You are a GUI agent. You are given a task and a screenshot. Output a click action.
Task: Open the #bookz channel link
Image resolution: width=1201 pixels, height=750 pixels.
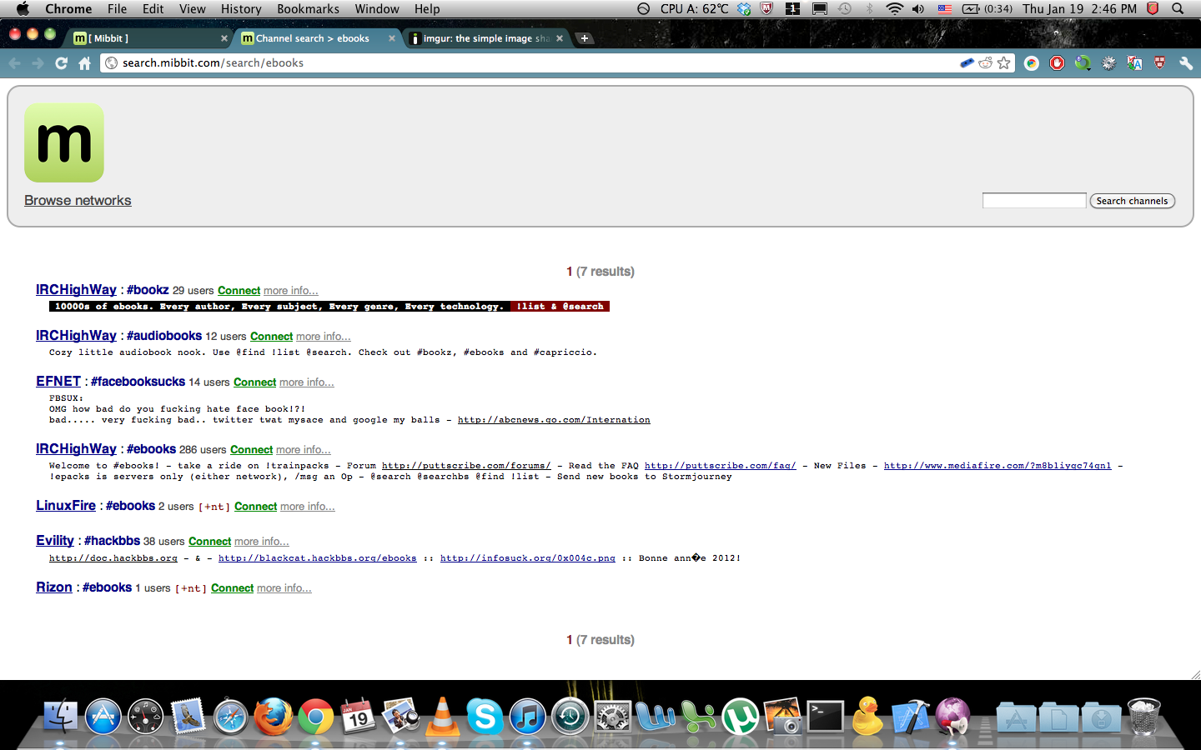(x=148, y=290)
